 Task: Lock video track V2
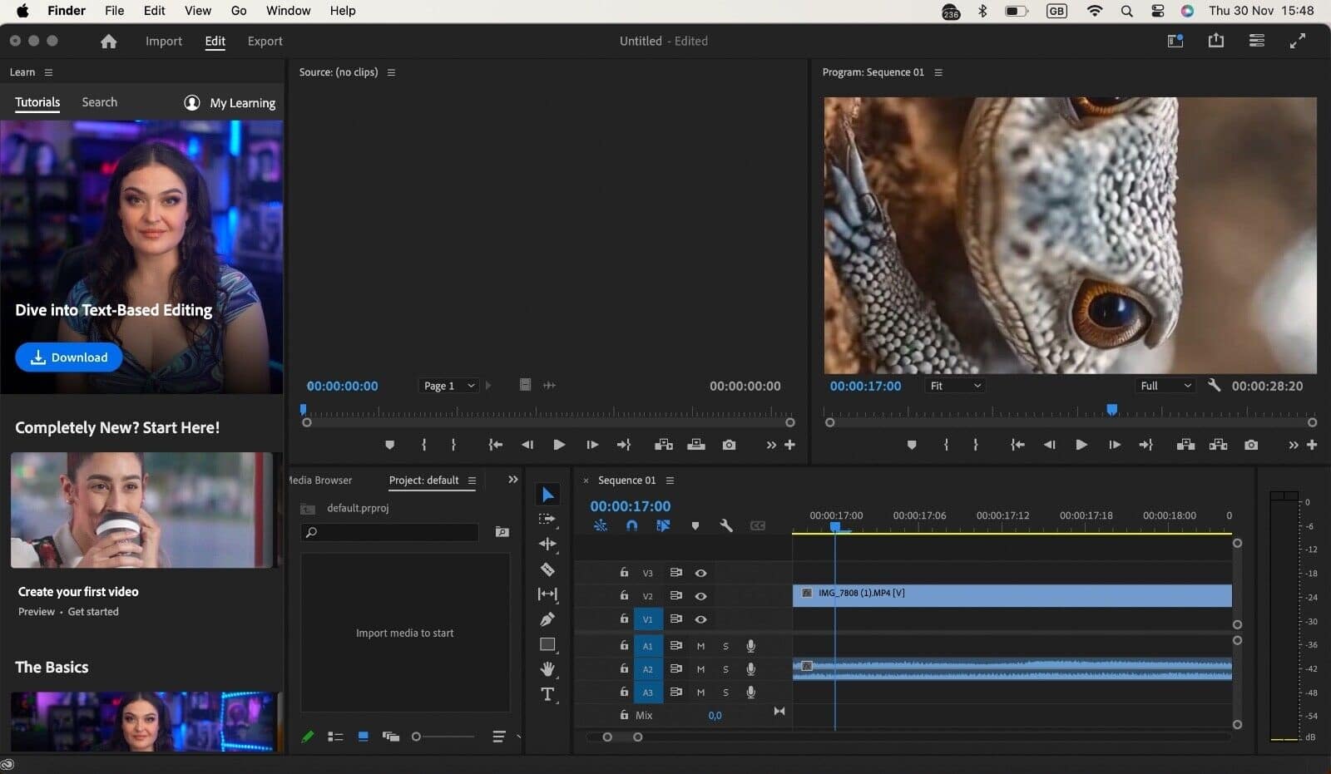(x=624, y=595)
